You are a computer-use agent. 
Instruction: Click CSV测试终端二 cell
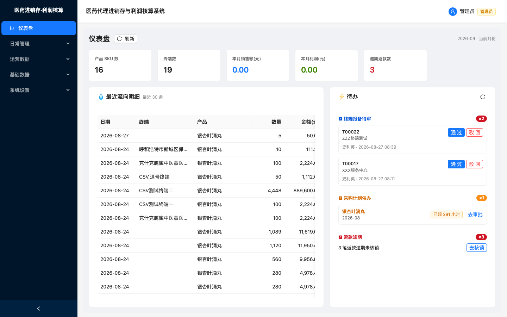click(156, 191)
